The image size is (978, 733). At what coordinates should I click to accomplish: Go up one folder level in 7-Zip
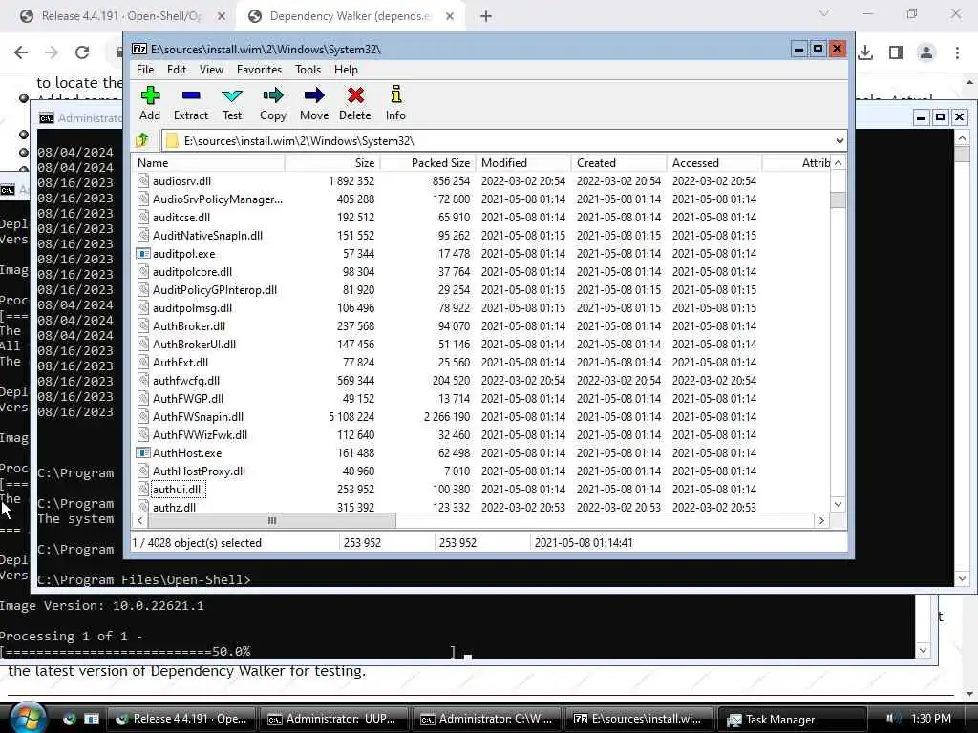[143, 140]
